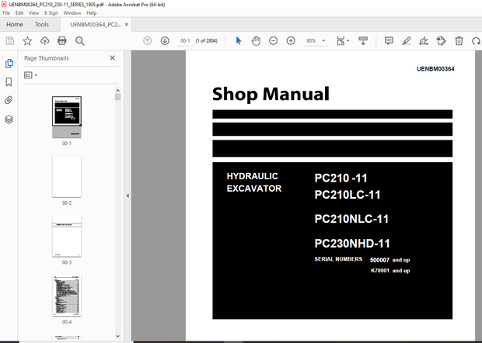Switch to the Tools tab
The image size is (482, 343).
[x=42, y=24]
